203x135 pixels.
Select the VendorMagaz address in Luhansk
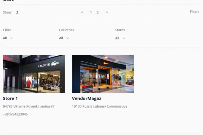point(100,106)
